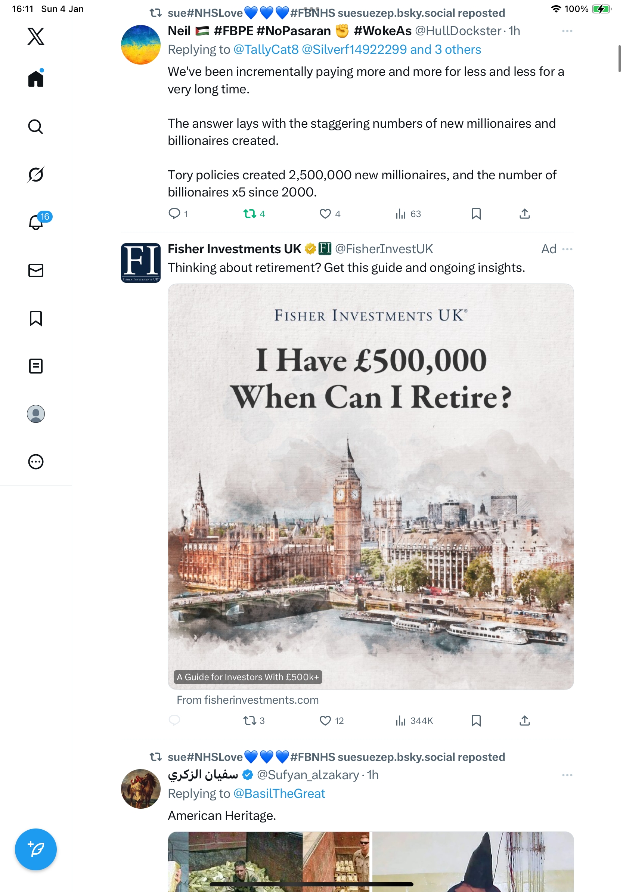
Task: Open the Fisher Investments retirement ad image
Action: (371, 486)
